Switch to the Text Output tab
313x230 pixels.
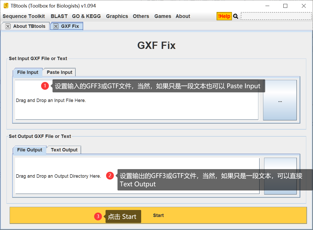(x=63, y=150)
